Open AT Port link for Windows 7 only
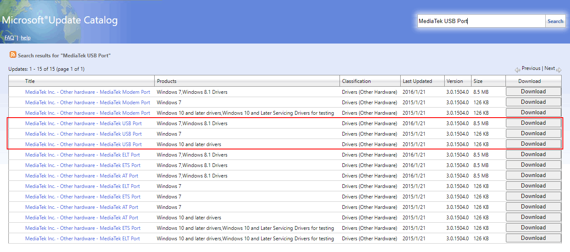 point(82,207)
